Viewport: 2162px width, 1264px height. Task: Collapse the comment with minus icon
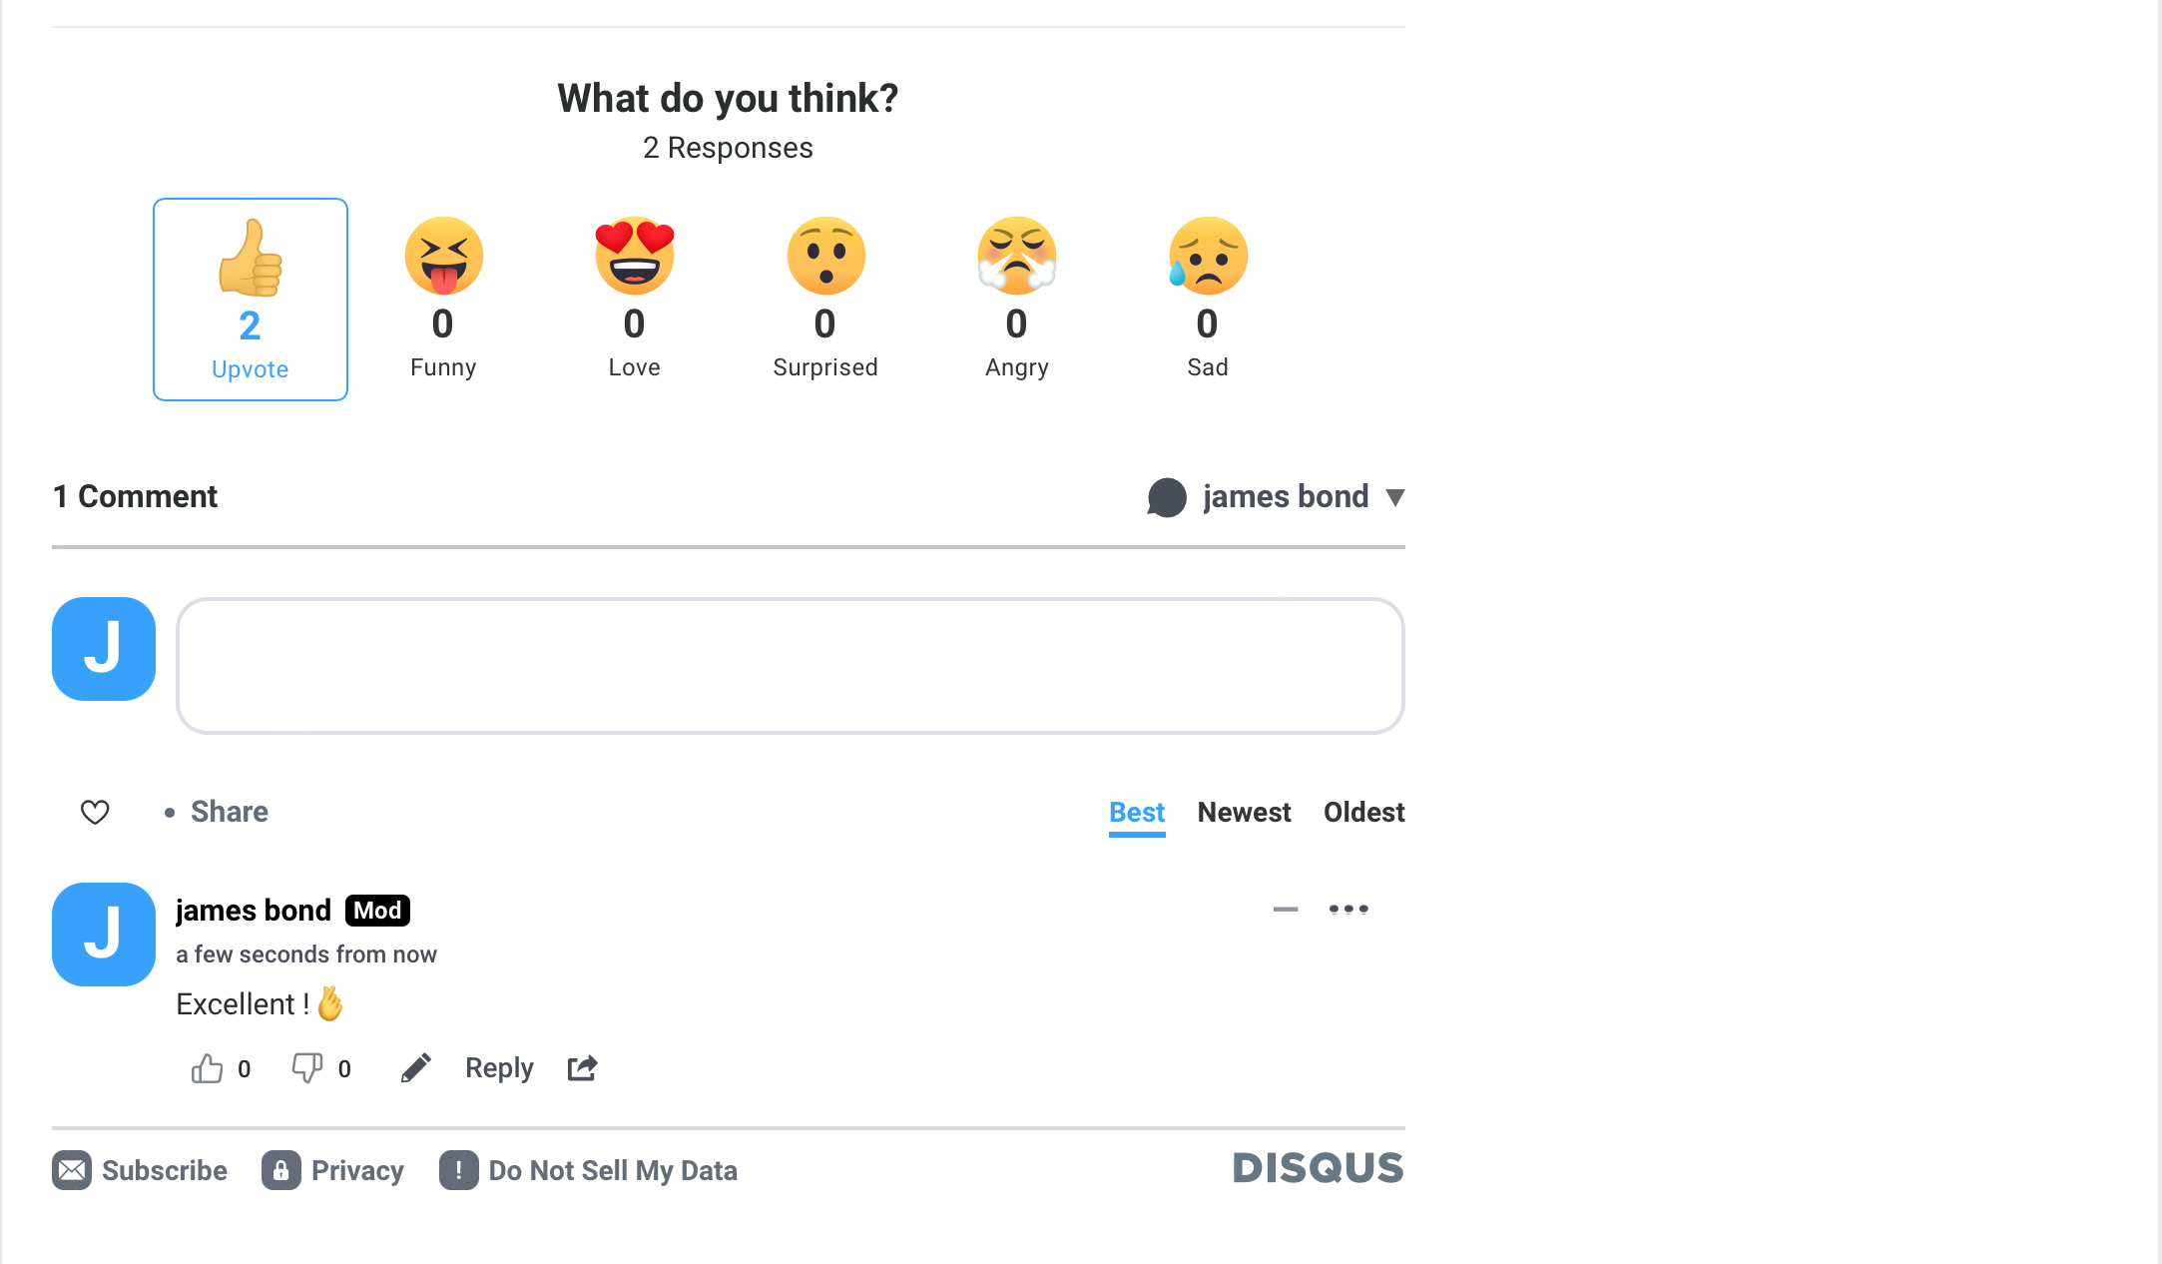[x=1285, y=909]
